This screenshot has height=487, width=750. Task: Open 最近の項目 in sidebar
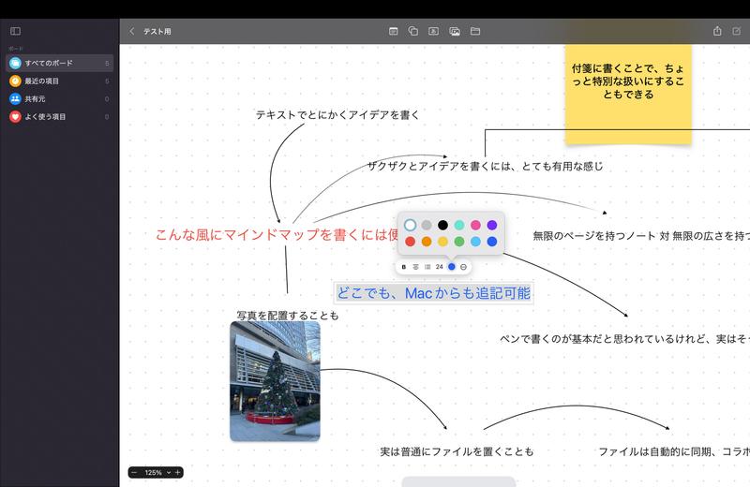(41, 81)
